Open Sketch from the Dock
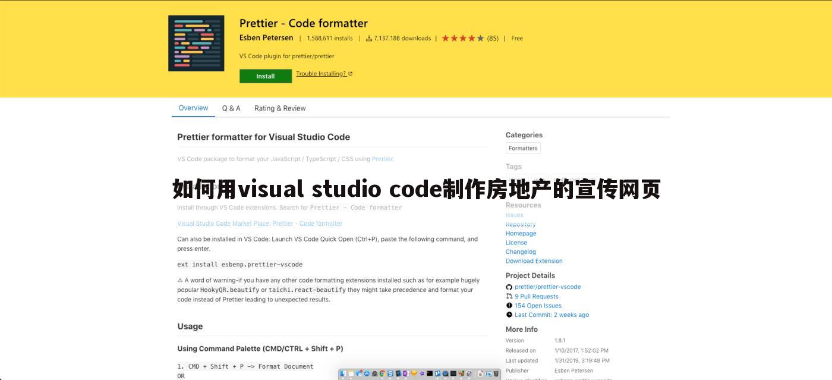 [x=414, y=373]
